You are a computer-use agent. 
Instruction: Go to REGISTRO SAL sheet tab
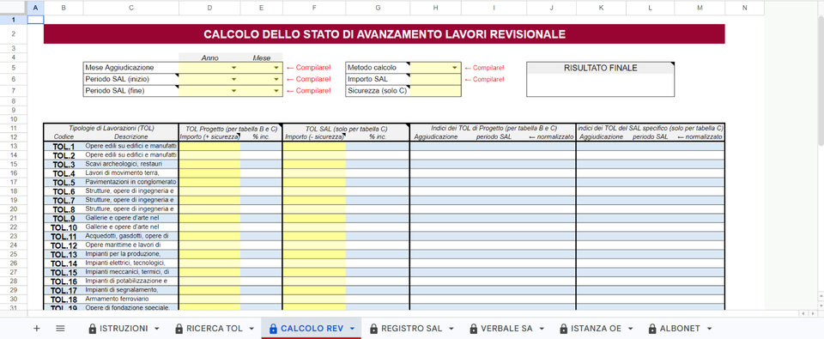coord(411,329)
